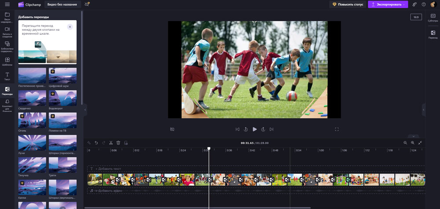Redo the last action
Viewport: 440px width, 209px height.
[x=103, y=143]
